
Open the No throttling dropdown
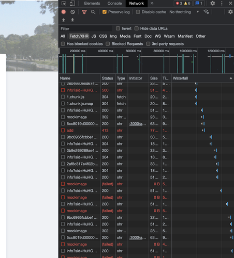pyautogui.click(x=184, y=12)
